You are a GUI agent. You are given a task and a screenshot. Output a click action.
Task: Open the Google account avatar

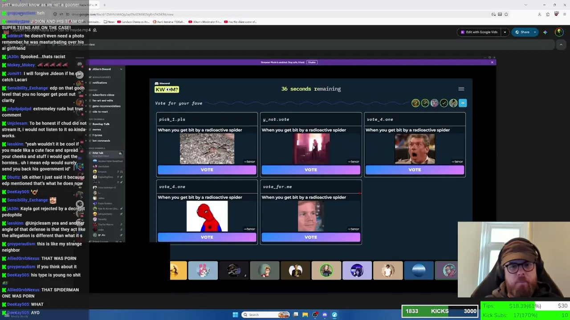(559, 32)
